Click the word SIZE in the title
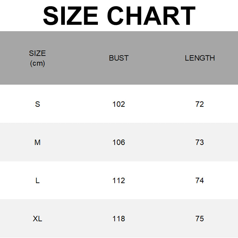The height and width of the screenshot is (238, 238). pos(71,16)
